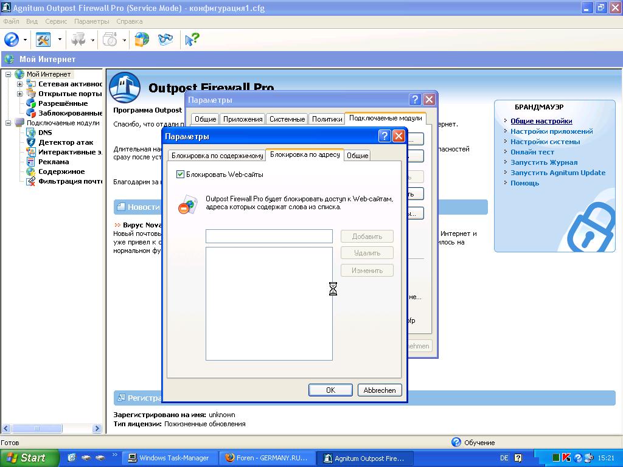Viewport: 623px width, 467px height.
Task: Select Приложения tab in background Параметры dialog
Action: coord(243,119)
